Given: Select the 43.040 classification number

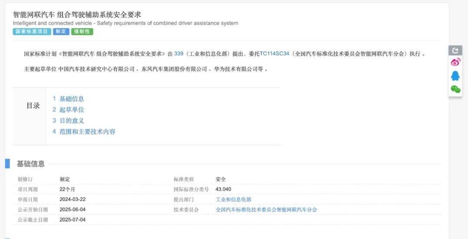Looking at the screenshot, I should tap(223, 190).
